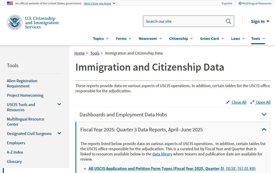Click the globe icon for Multilingual Resources
Screen dimensions: 275x173
tap(240, 3)
